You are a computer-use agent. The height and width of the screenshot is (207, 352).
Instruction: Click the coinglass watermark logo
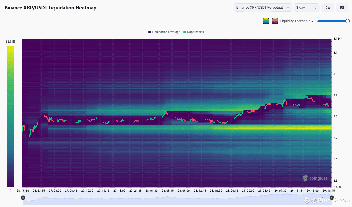click(x=315, y=178)
